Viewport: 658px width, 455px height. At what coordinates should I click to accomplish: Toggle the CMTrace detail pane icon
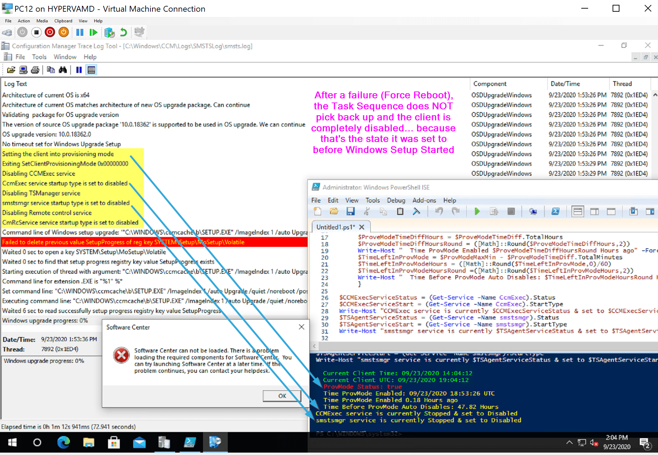coord(91,70)
